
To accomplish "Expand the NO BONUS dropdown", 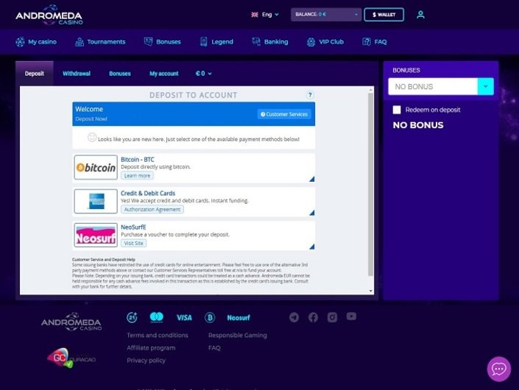I will (x=485, y=87).
